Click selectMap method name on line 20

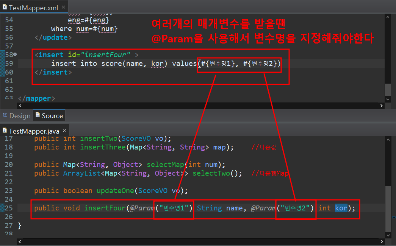point(166,165)
